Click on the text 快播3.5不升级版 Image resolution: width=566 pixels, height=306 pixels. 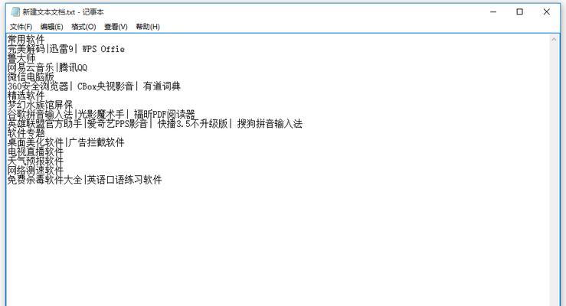tap(193, 124)
